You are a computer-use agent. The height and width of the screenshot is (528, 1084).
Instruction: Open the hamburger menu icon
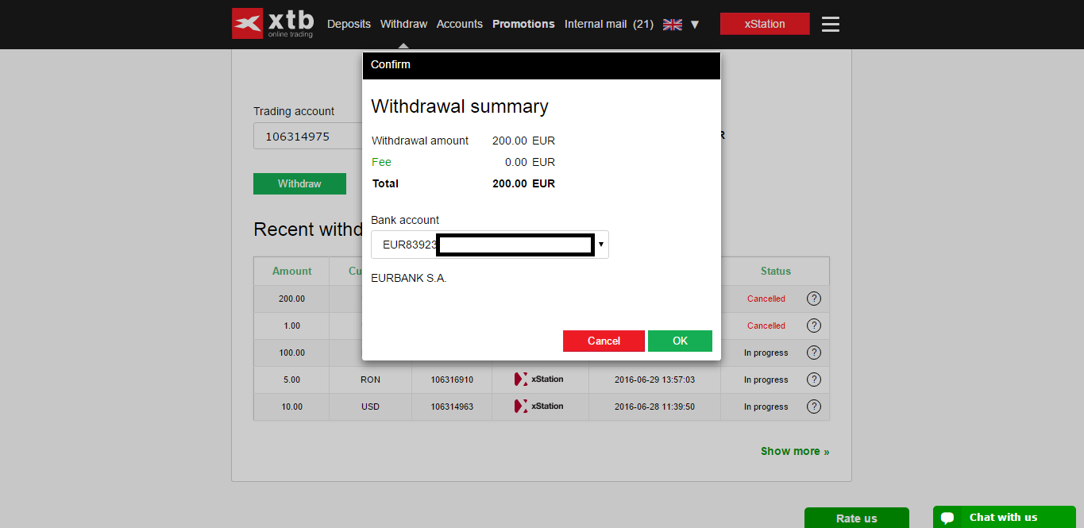[830, 24]
